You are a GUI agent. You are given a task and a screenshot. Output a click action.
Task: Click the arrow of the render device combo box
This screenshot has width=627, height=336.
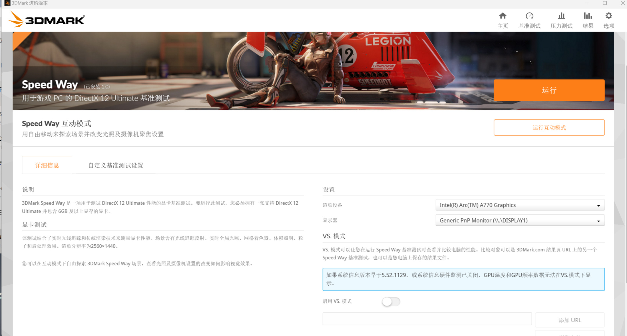[598, 206]
